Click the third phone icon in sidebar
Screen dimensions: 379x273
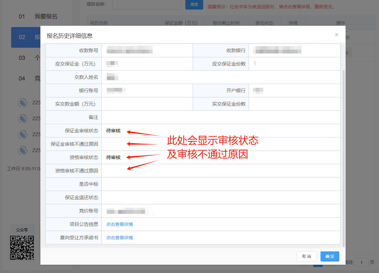[22, 134]
